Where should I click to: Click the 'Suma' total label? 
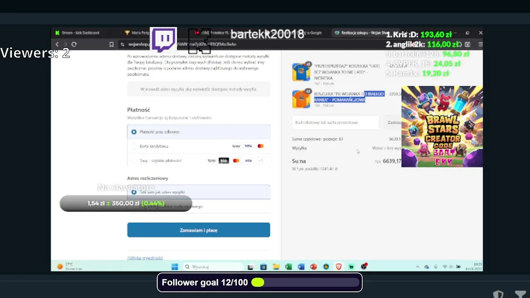(x=299, y=161)
